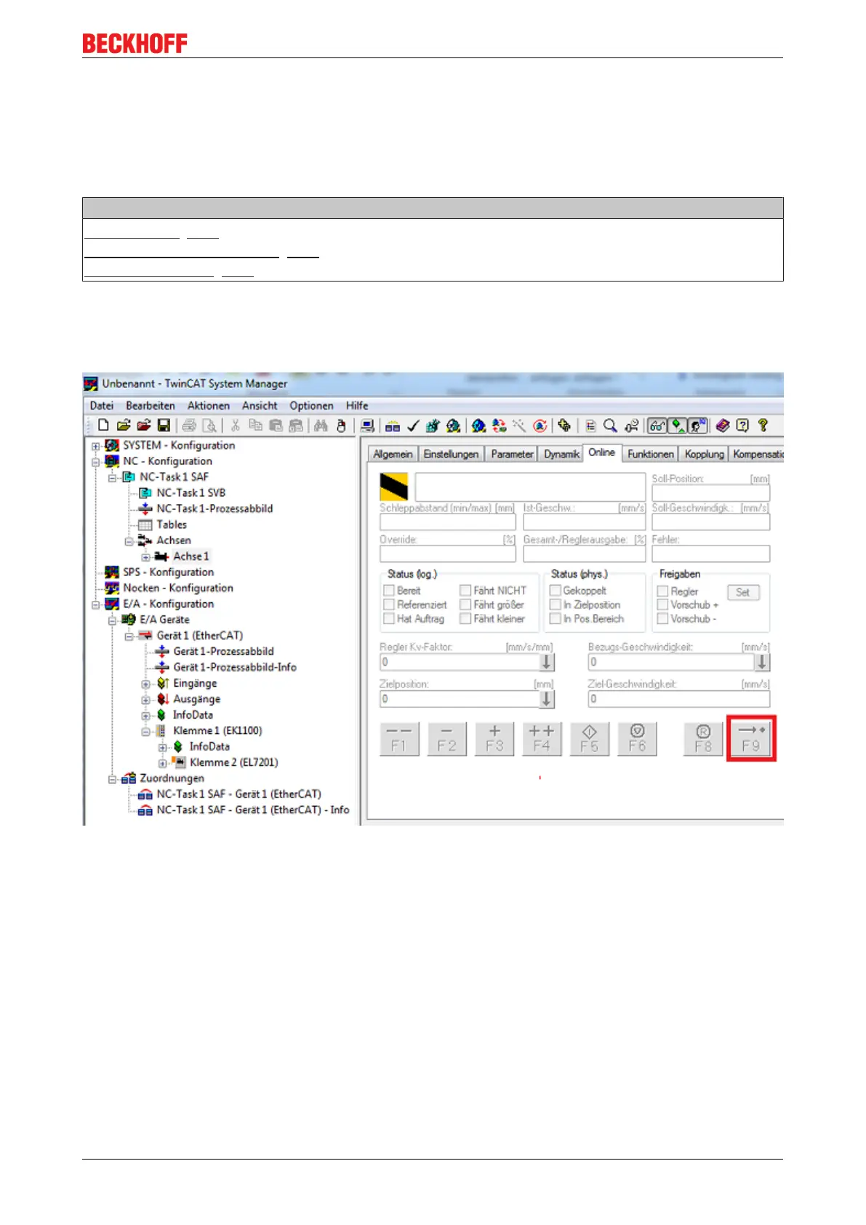866x1225 pixels.
Task: Click the Zielposition input field
Action: (x=460, y=699)
